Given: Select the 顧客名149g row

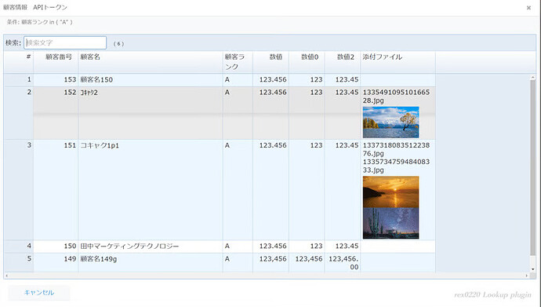Looking at the screenshot, I should [220, 262].
